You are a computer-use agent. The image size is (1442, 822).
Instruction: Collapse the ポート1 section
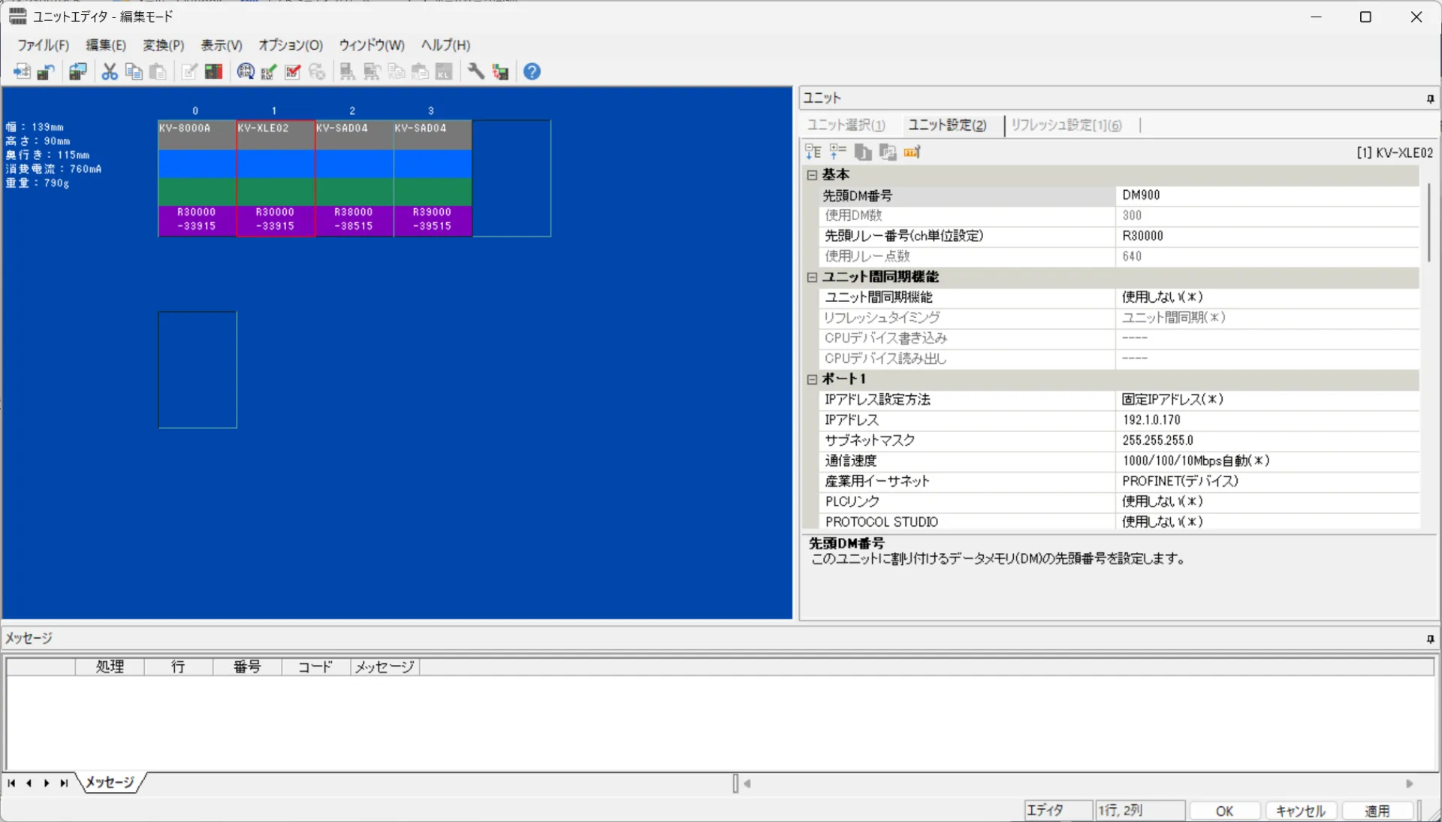[812, 379]
